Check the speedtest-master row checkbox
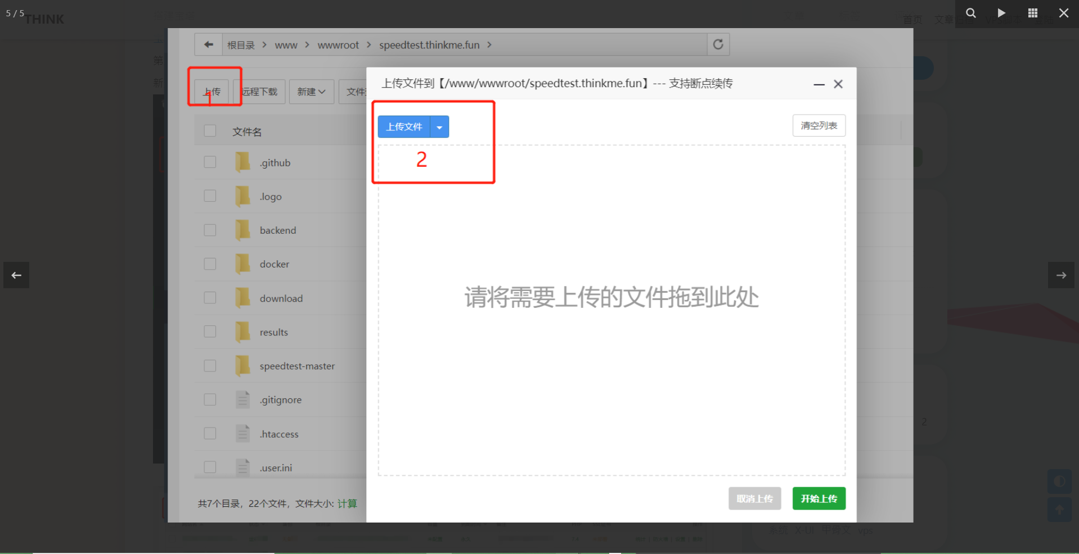Viewport: 1079px width, 554px height. [x=210, y=366]
